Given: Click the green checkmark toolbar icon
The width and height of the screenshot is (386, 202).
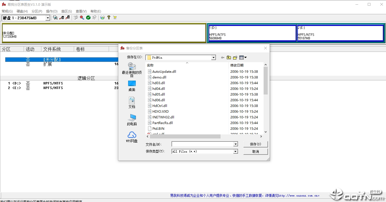Looking at the screenshot, I should pyautogui.click(x=88, y=18).
